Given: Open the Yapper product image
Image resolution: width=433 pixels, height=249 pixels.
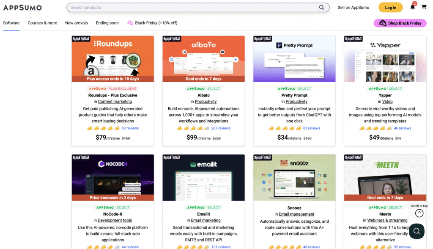Looking at the screenshot, I should pos(385,58).
